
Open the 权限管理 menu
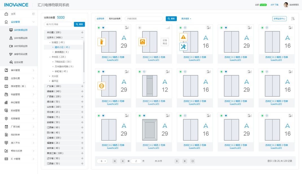[19, 119]
